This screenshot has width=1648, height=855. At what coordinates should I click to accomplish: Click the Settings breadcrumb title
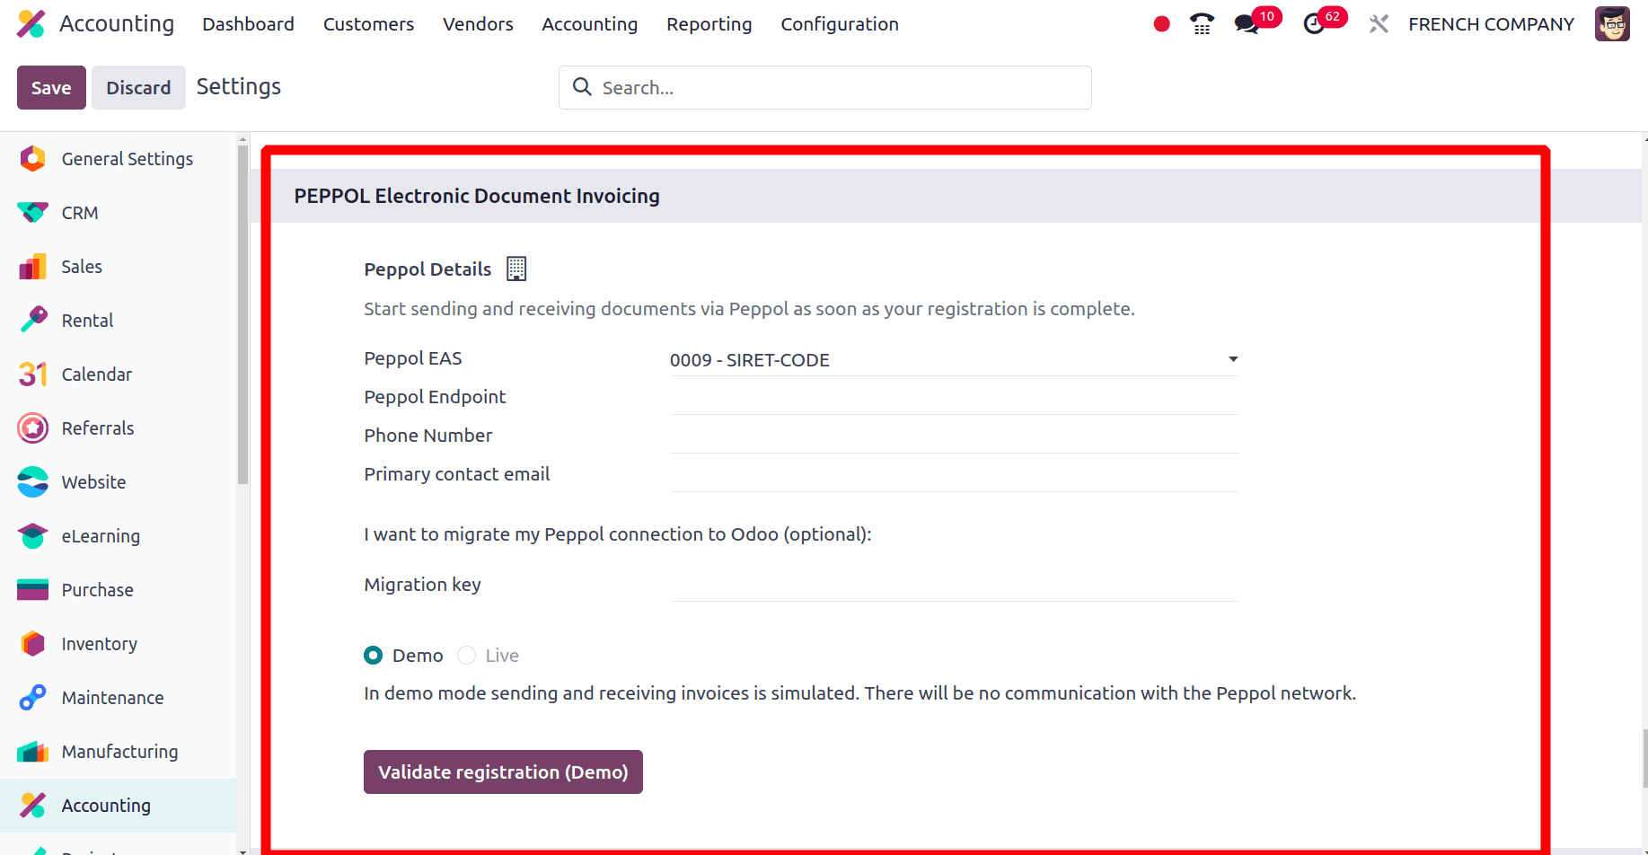coord(238,86)
